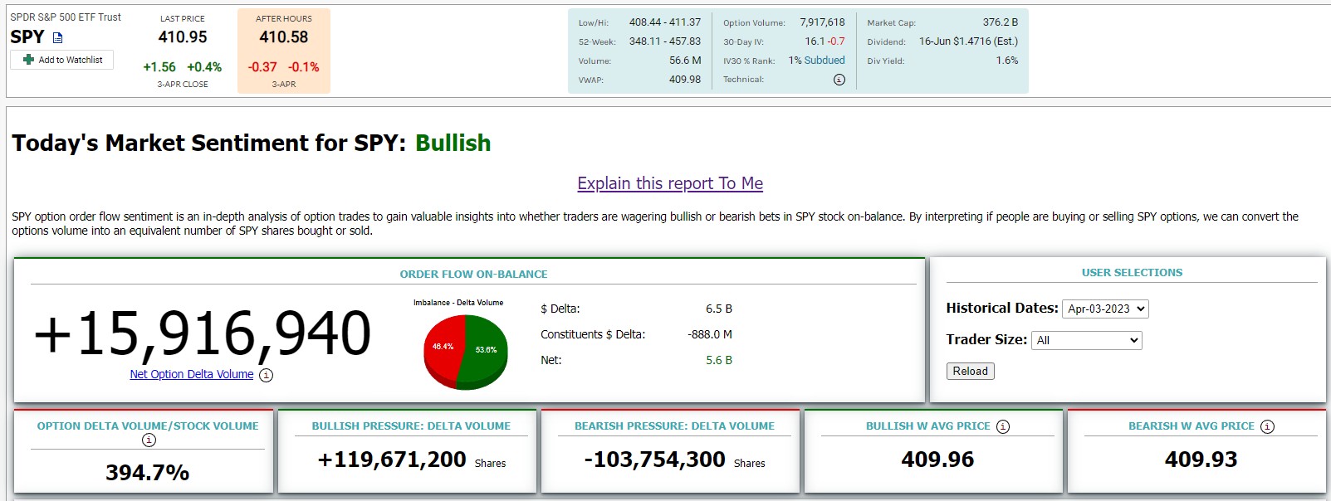Viewport: 1331px width, 501px height.
Task: Click the Reload button
Action: point(970,371)
